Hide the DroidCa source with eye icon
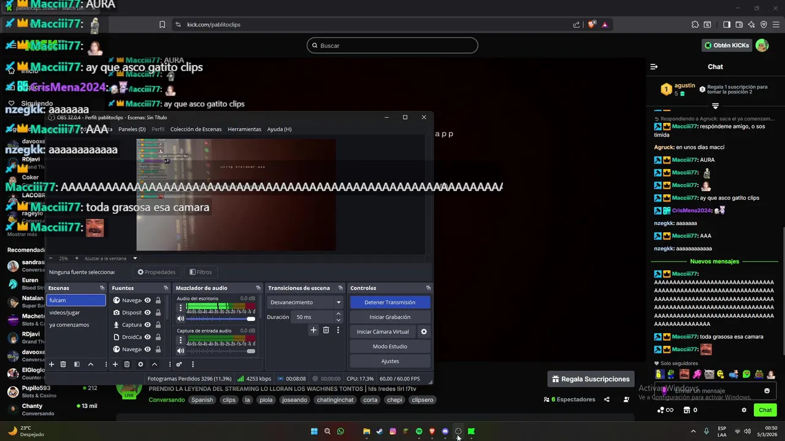 point(148,337)
